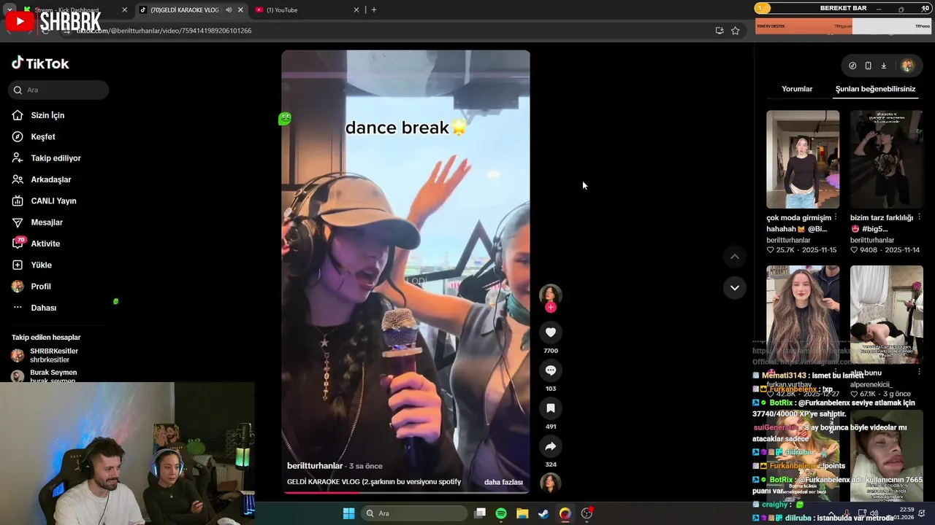
Task: Open sound disc avatar below share
Action: pos(550,483)
